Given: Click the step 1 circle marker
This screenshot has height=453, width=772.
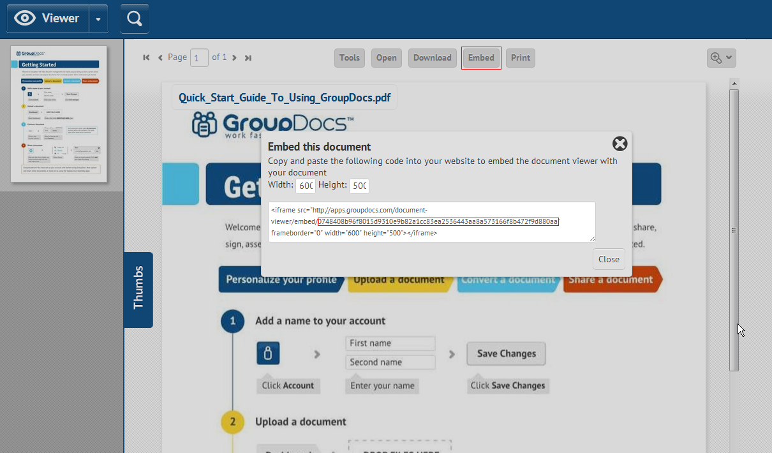Looking at the screenshot, I should 233,321.
